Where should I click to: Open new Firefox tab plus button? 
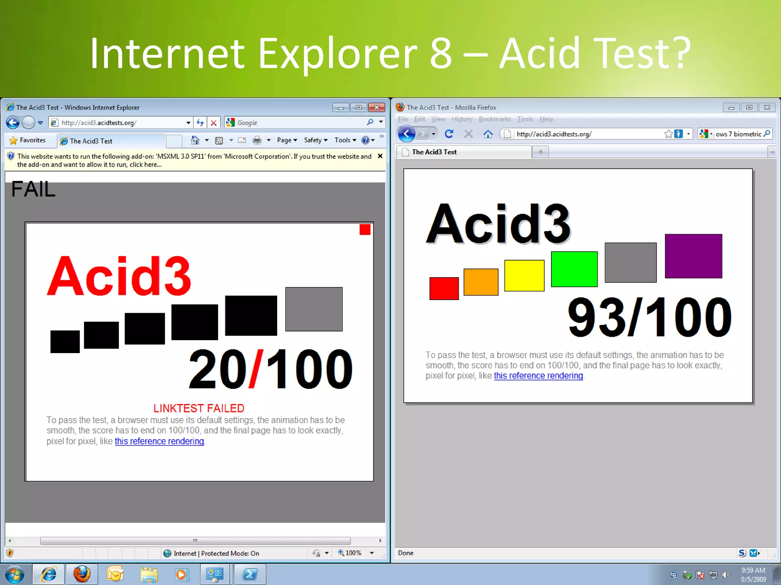[x=540, y=152]
